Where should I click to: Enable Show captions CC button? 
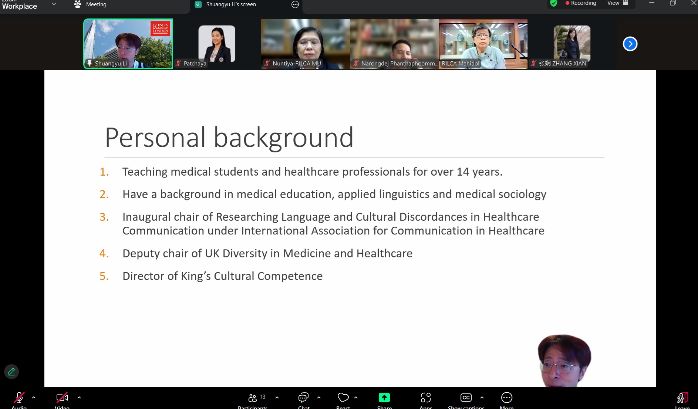(x=466, y=398)
